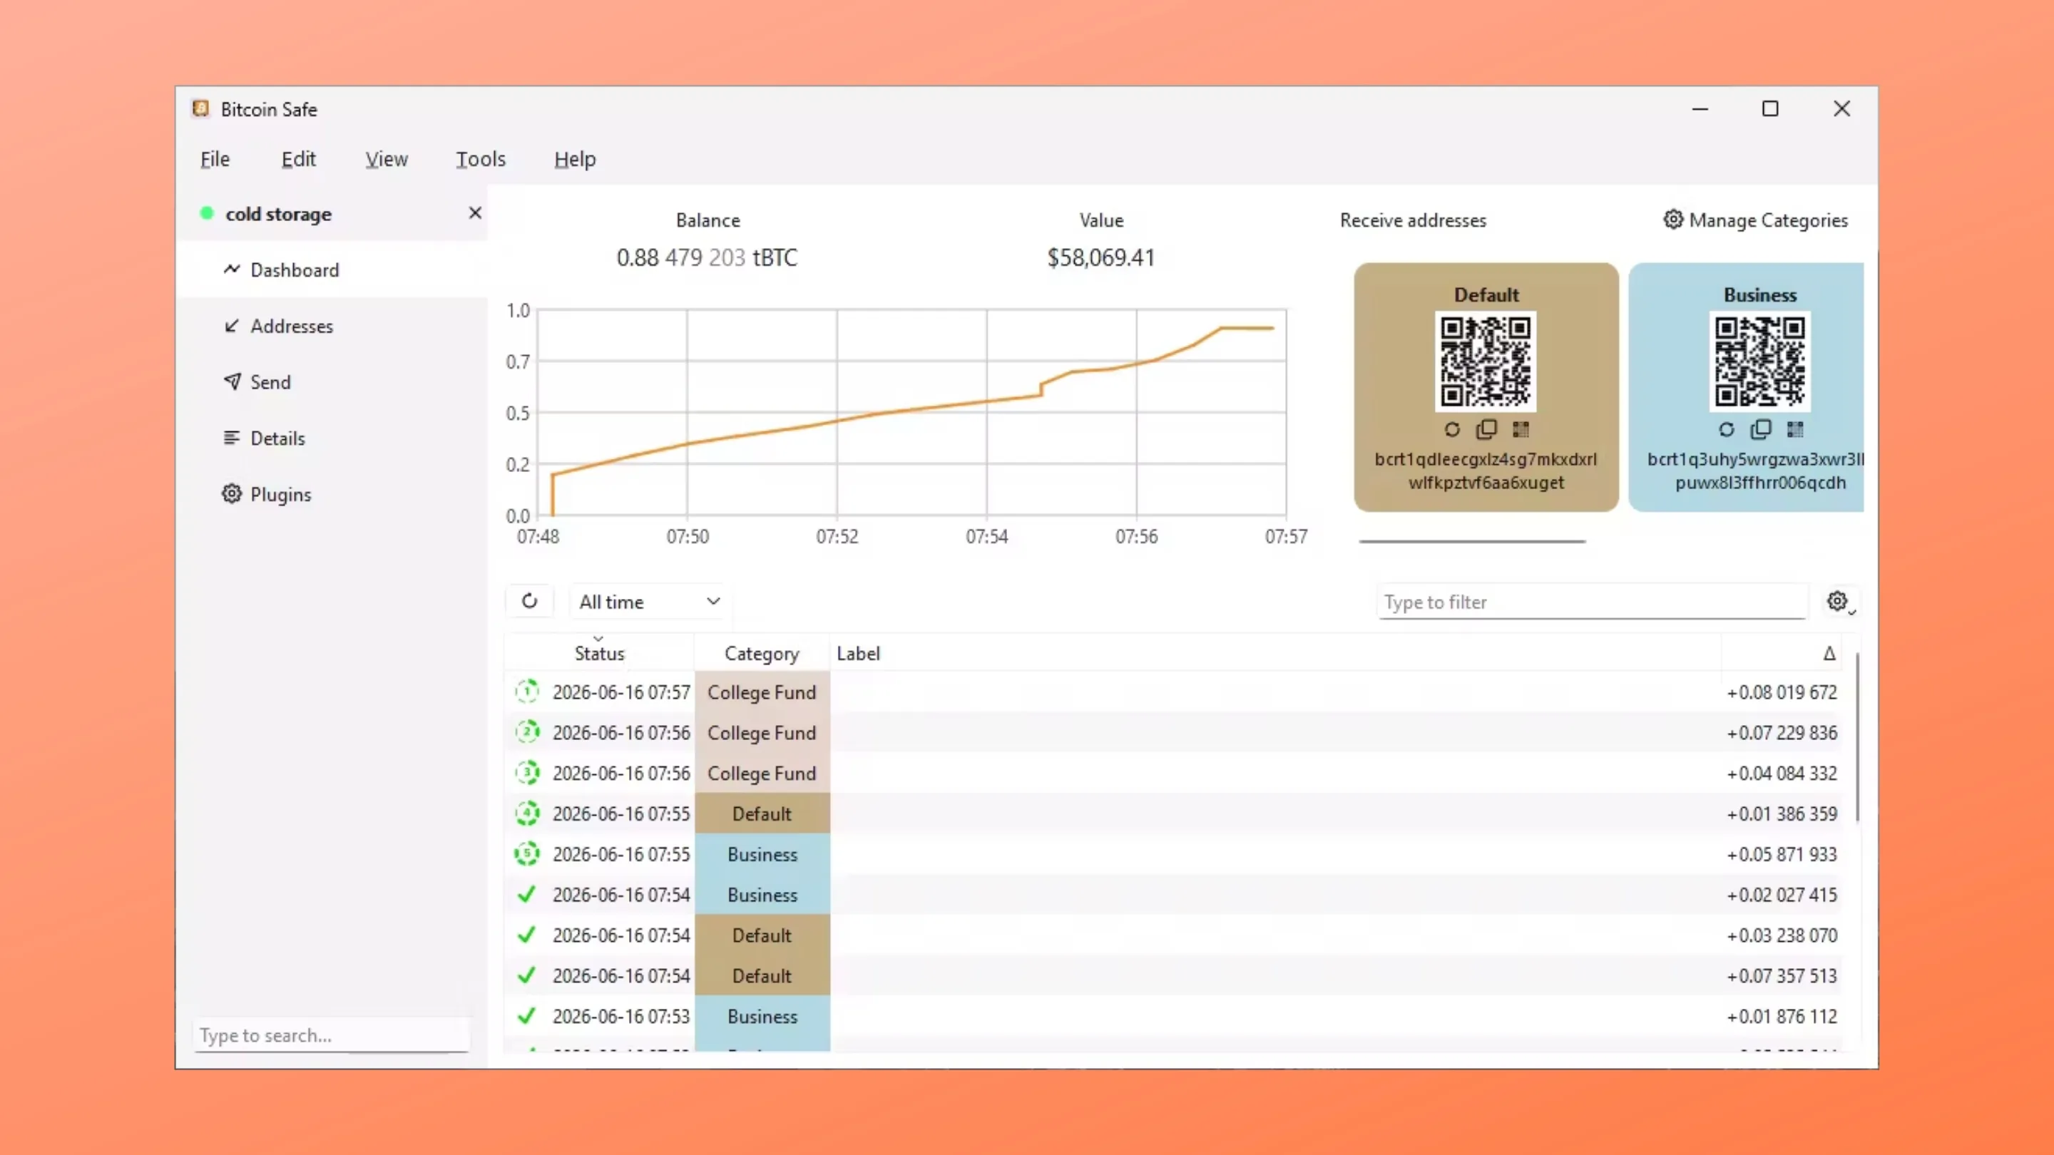Click confirmed checkmark for +0.02 027 415 row
Viewport: 2054px width, 1155px height.
[x=526, y=894]
